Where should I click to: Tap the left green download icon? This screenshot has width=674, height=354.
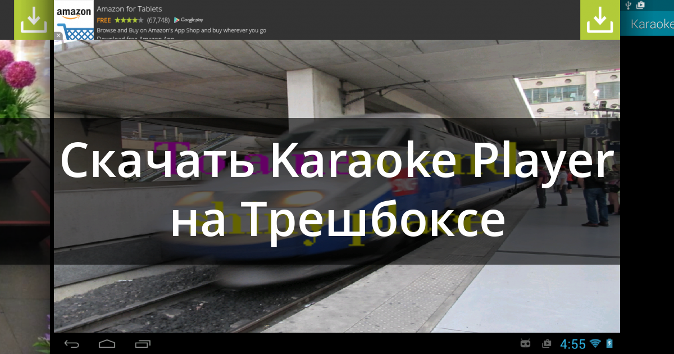(34, 20)
